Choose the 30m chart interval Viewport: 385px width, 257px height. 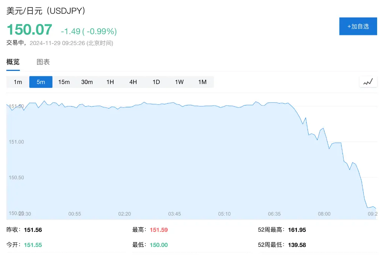coord(87,82)
